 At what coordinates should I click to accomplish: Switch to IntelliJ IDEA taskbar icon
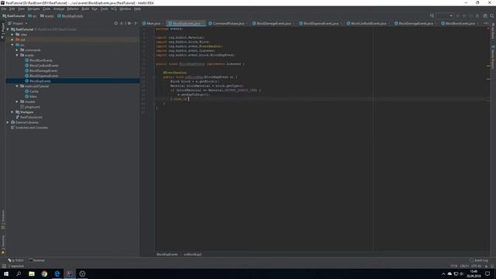click(x=70, y=274)
